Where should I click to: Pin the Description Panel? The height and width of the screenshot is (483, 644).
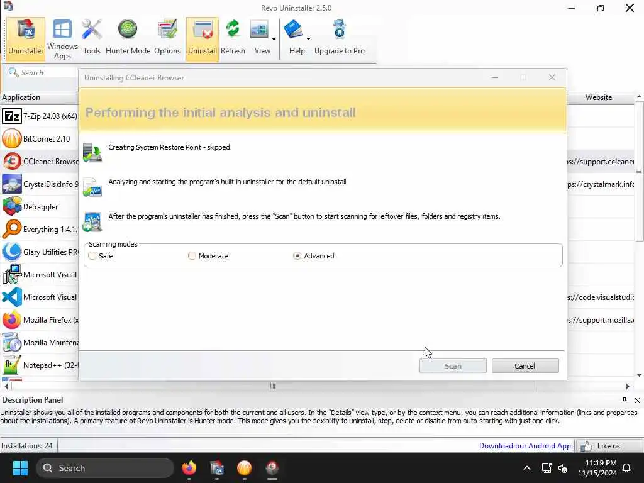point(625,400)
